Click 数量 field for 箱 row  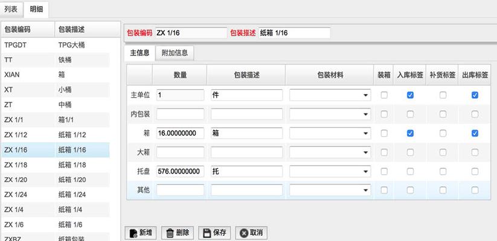[x=181, y=133]
